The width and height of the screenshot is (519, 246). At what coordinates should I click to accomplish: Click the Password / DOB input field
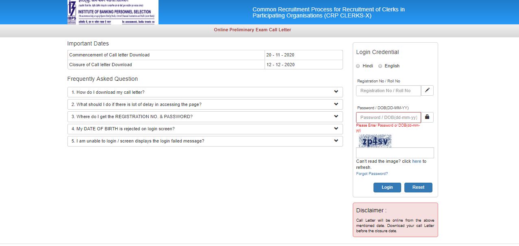(388, 117)
